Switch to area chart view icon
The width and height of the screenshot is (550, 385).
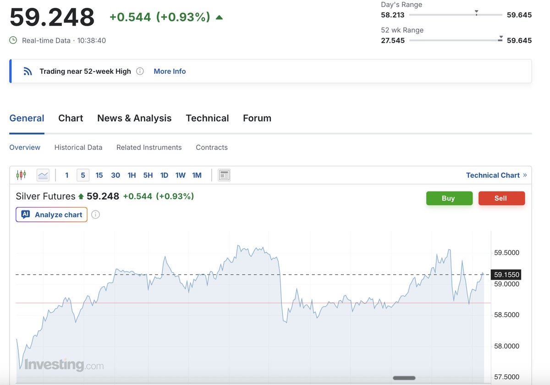point(43,175)
